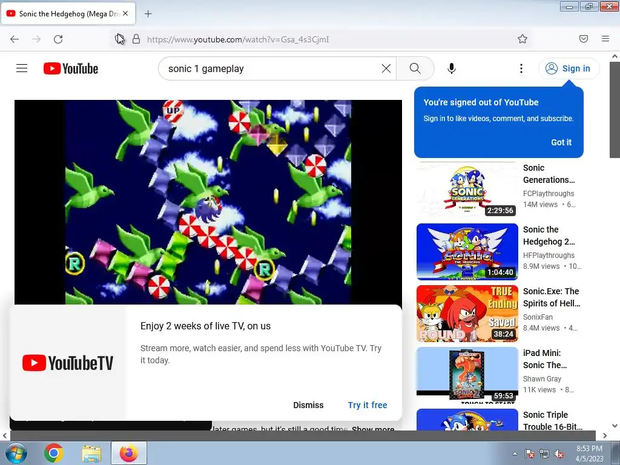Reload the current page
Viewport: 620px width, 465px height.
(x=58, y=39)
